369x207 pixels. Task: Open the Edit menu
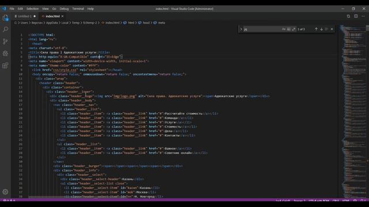[20, 9]
